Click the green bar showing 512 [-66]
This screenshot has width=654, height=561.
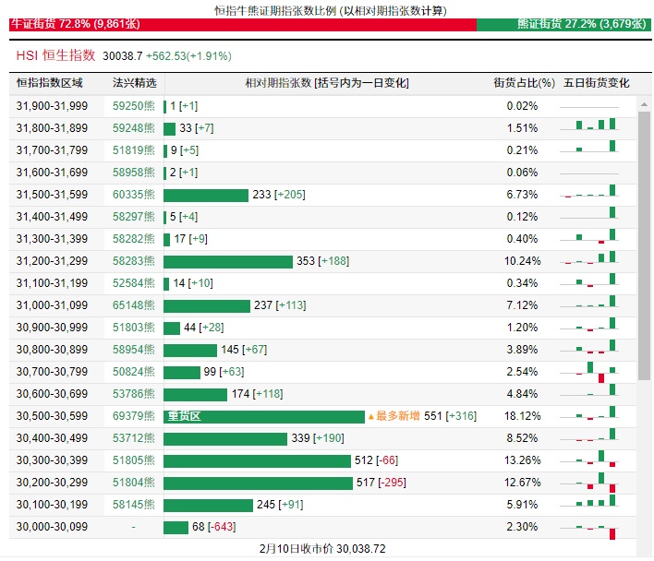point(258,460)
